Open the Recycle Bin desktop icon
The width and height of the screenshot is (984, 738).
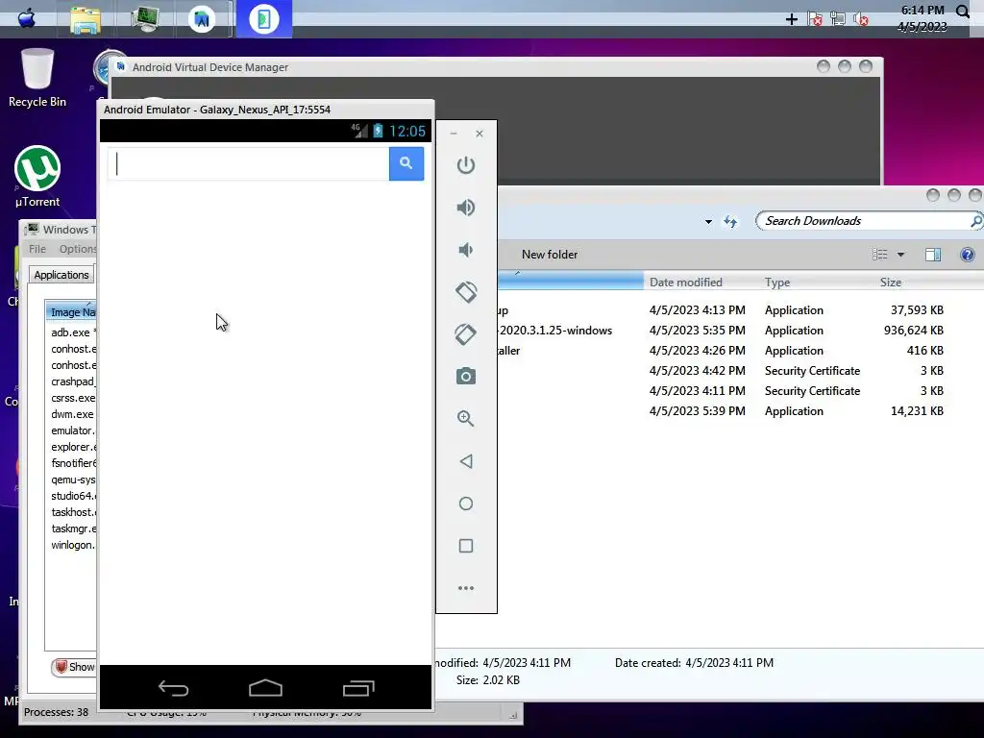coord(37,79)
